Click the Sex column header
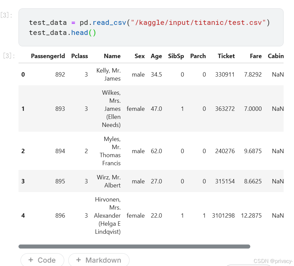Image resolution: width=294 pixels, height=266 pixels. pyautogui.click(x=140, y=56)
